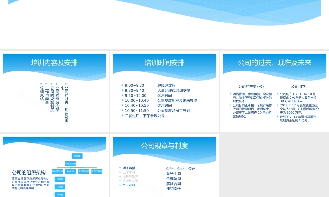Viewport: 329px width, 197px height.
Task: Select the 财务部 department box
Action: click(71, 171)
